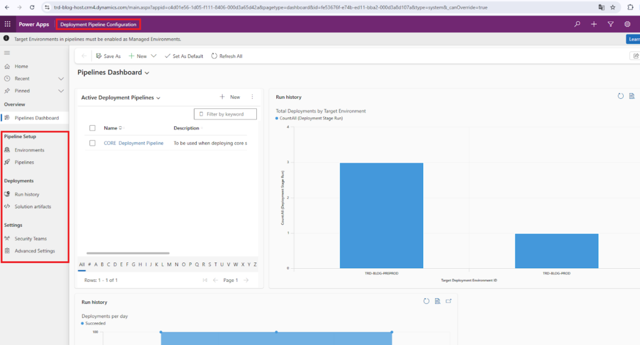Screen dimensions: 640x345
Task: Go to Environments in Pipeline Setup
Action: pyautogui.click(x=29, y=150)
